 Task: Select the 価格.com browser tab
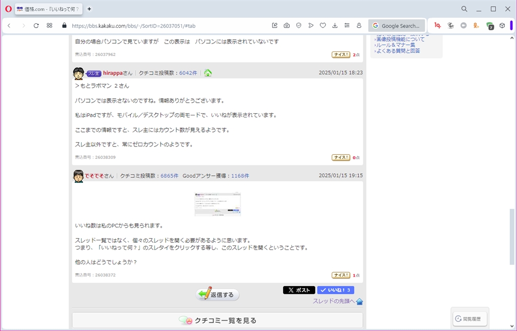tap(48, 9)
